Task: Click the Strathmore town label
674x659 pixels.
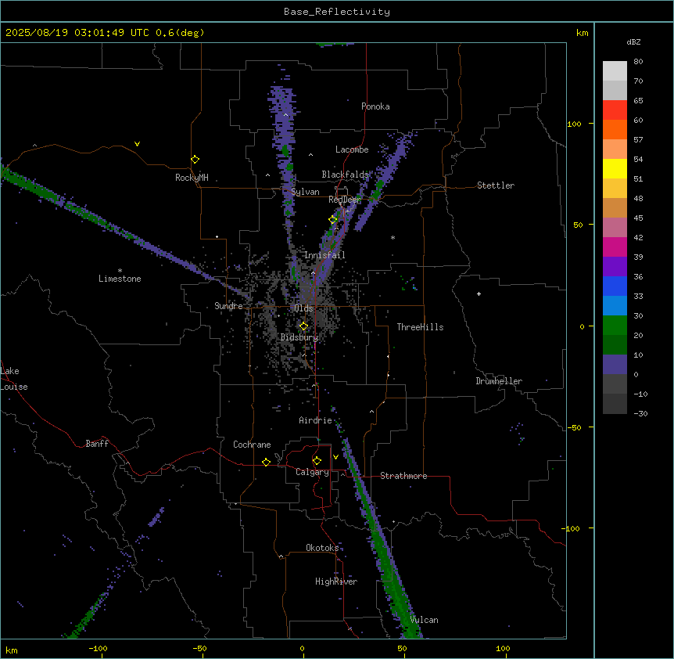Action: [403, 476]
